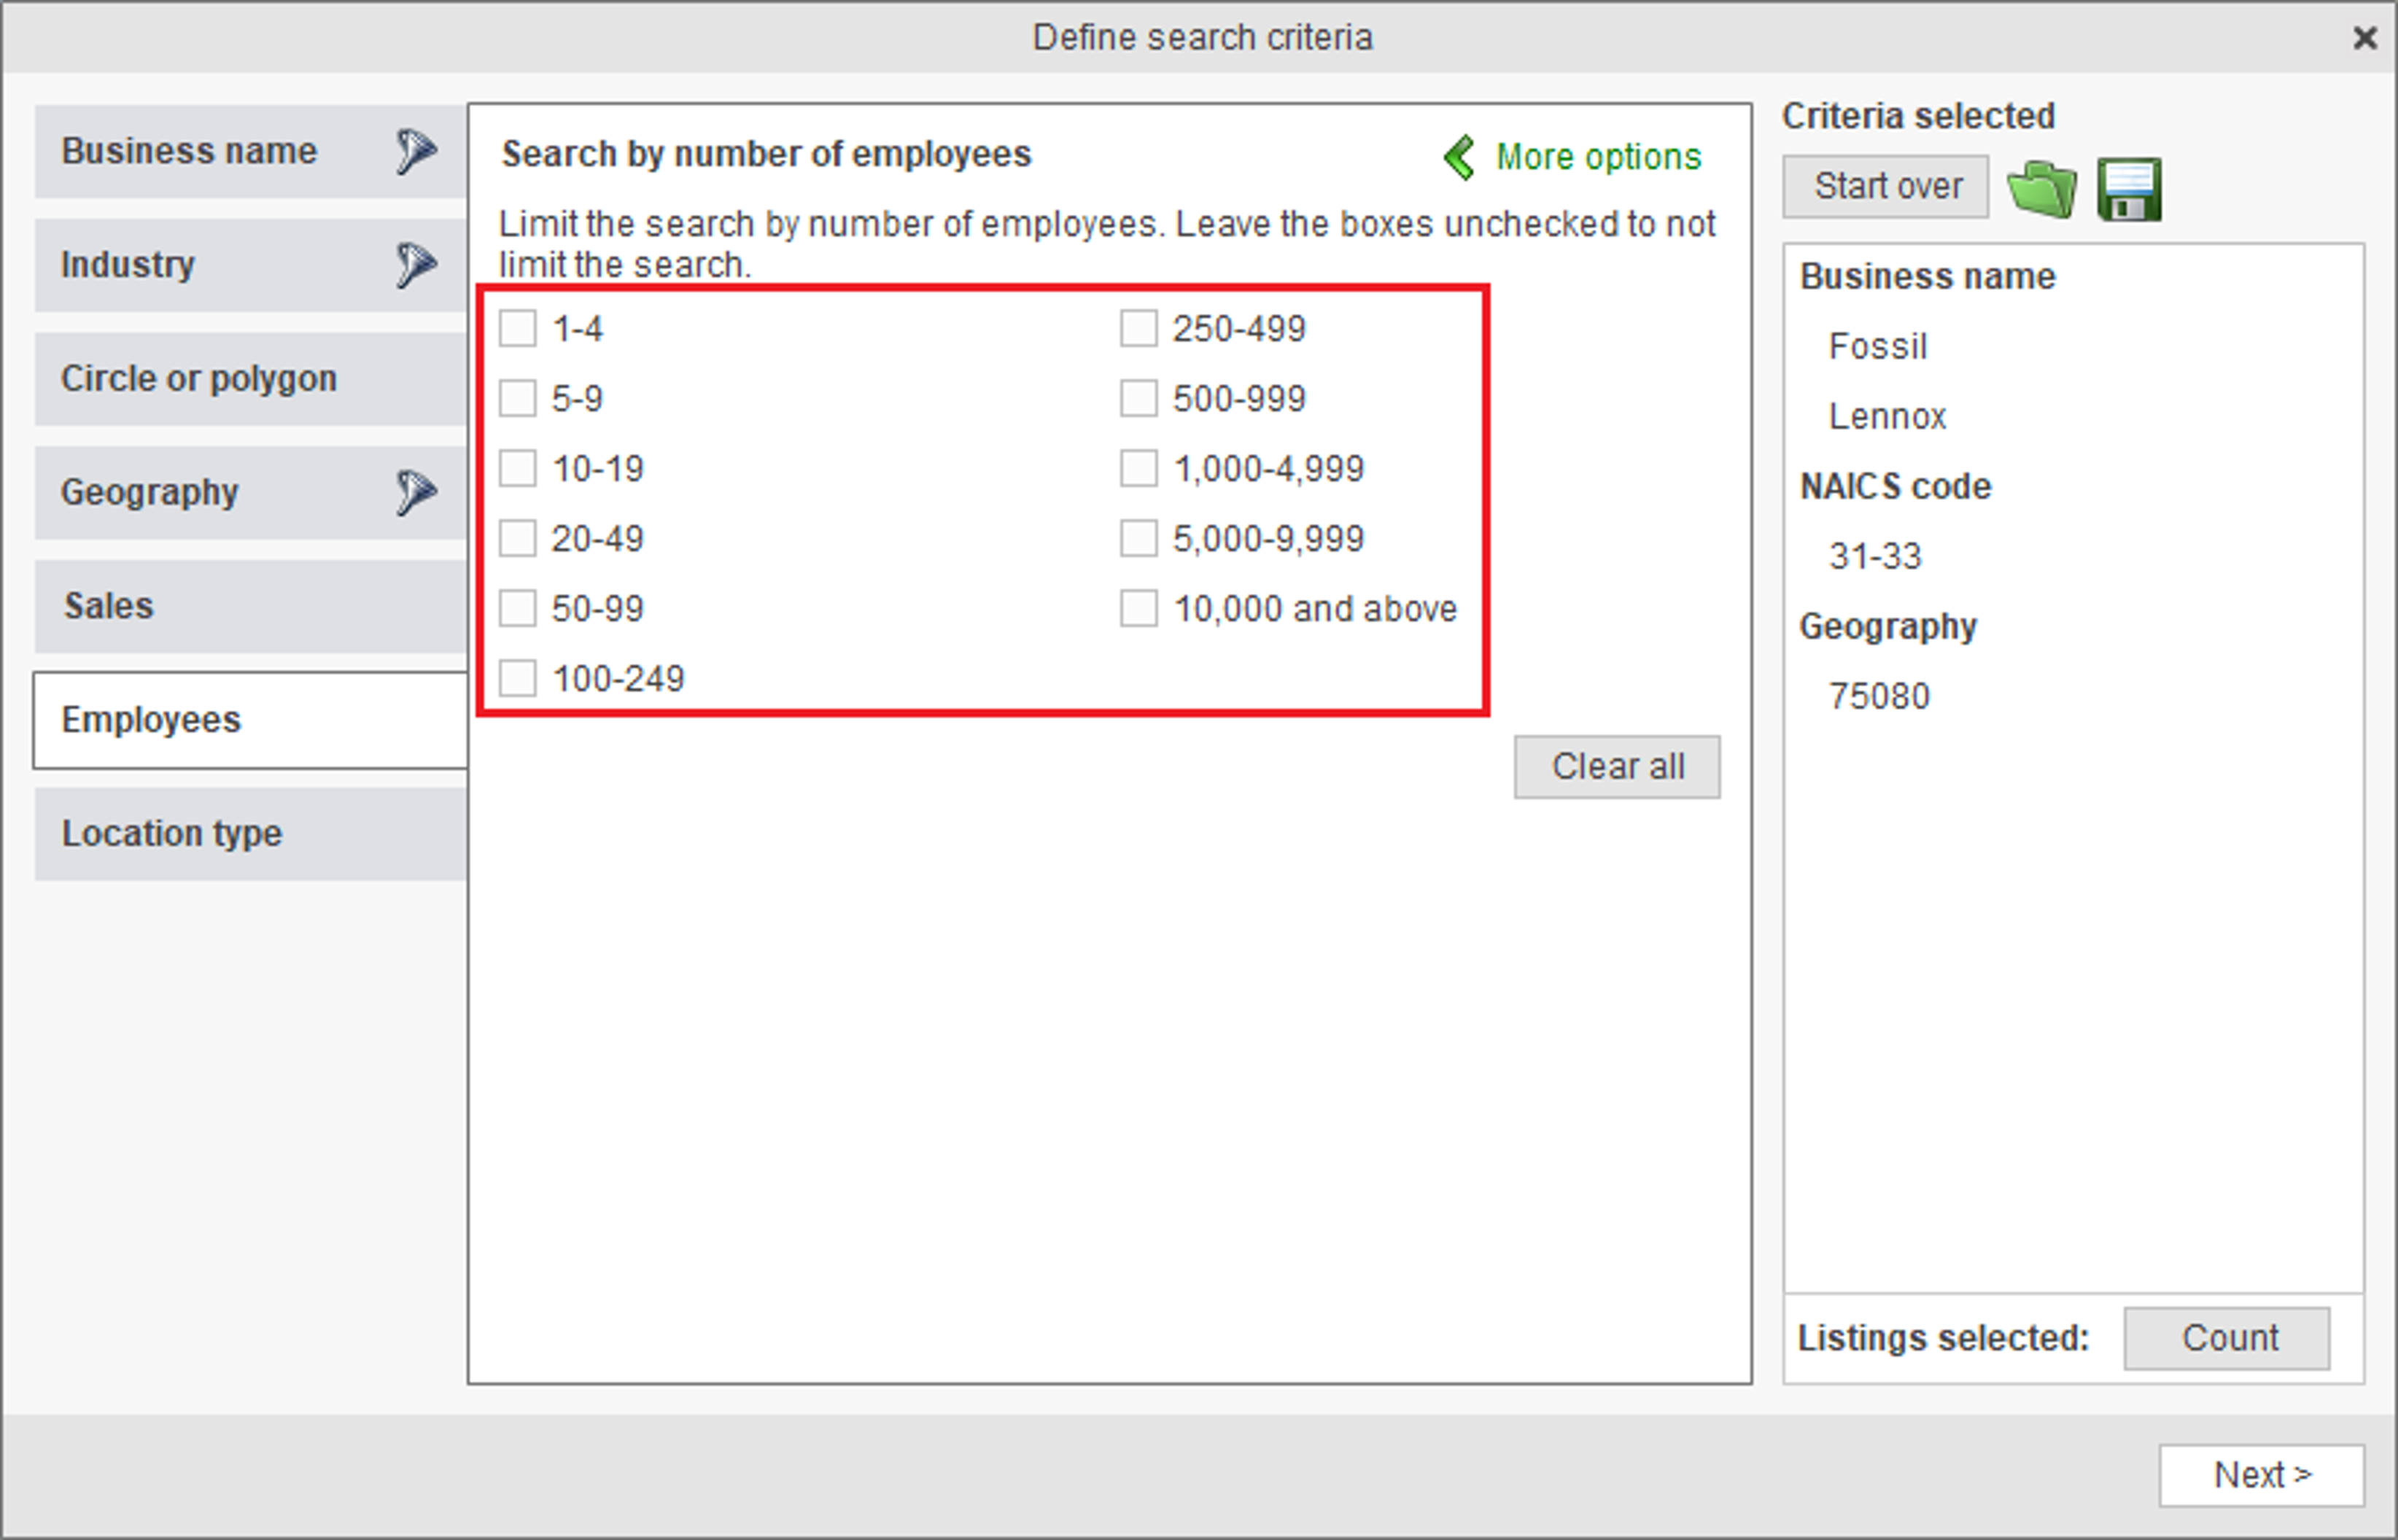
Task: Proceed with the Next > button
Action: [2262, 1475]
